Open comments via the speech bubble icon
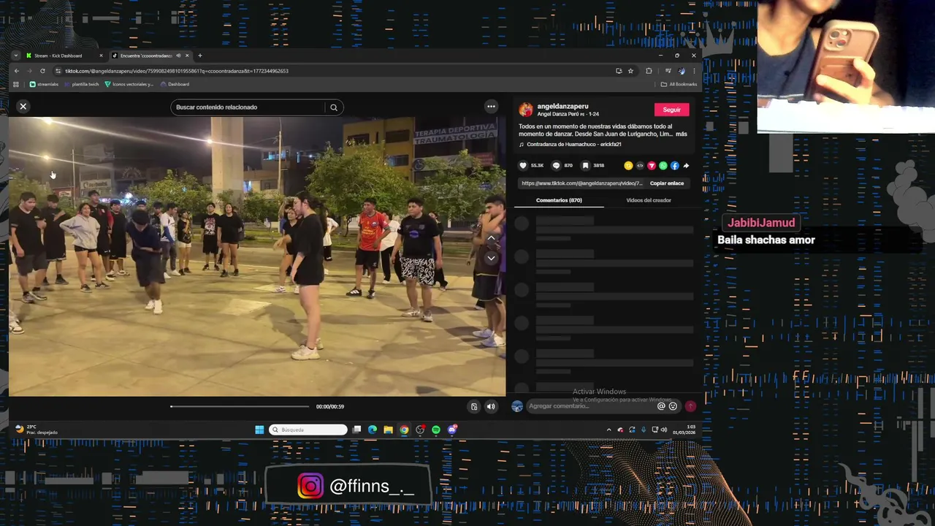Viewport: 935px width, 526px height. pyautogui.click(x=556, y=166)
